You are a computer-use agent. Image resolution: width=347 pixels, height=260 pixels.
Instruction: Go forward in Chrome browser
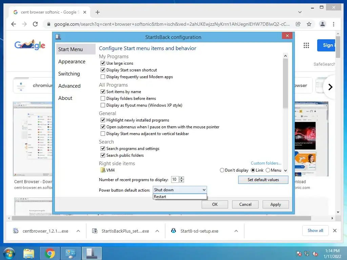coord(24,24)
